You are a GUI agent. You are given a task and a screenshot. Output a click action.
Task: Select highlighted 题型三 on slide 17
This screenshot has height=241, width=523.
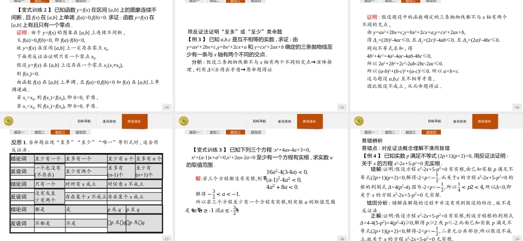[60, 132]
